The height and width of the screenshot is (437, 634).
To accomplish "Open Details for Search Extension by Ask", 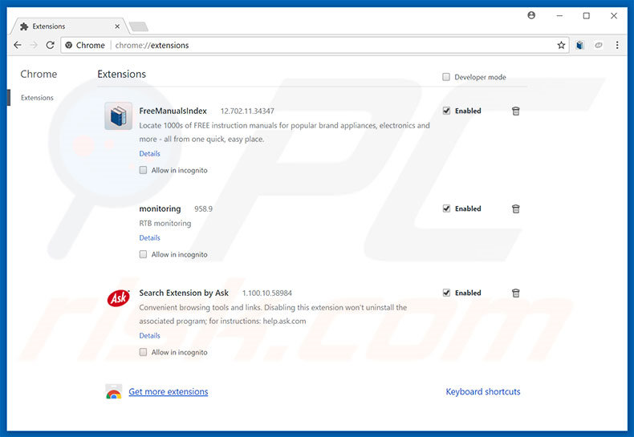I will pos(149,335).
